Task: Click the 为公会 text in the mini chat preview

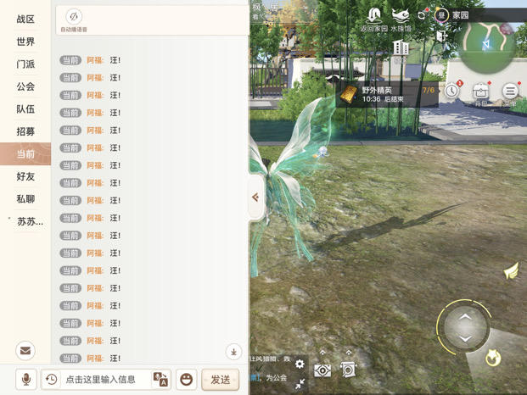Action: click(x=277, y=378)
